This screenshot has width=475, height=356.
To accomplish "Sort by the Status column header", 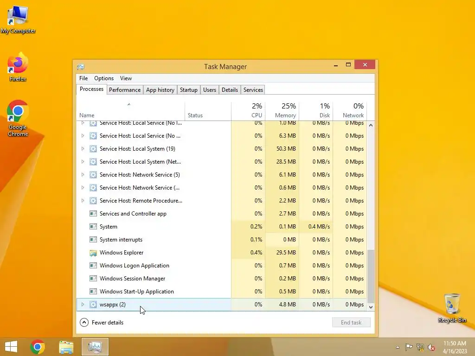I will pos(208,111).
